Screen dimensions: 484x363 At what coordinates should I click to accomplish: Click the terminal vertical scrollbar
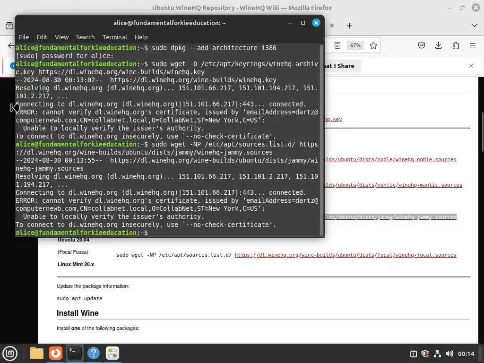321,139
